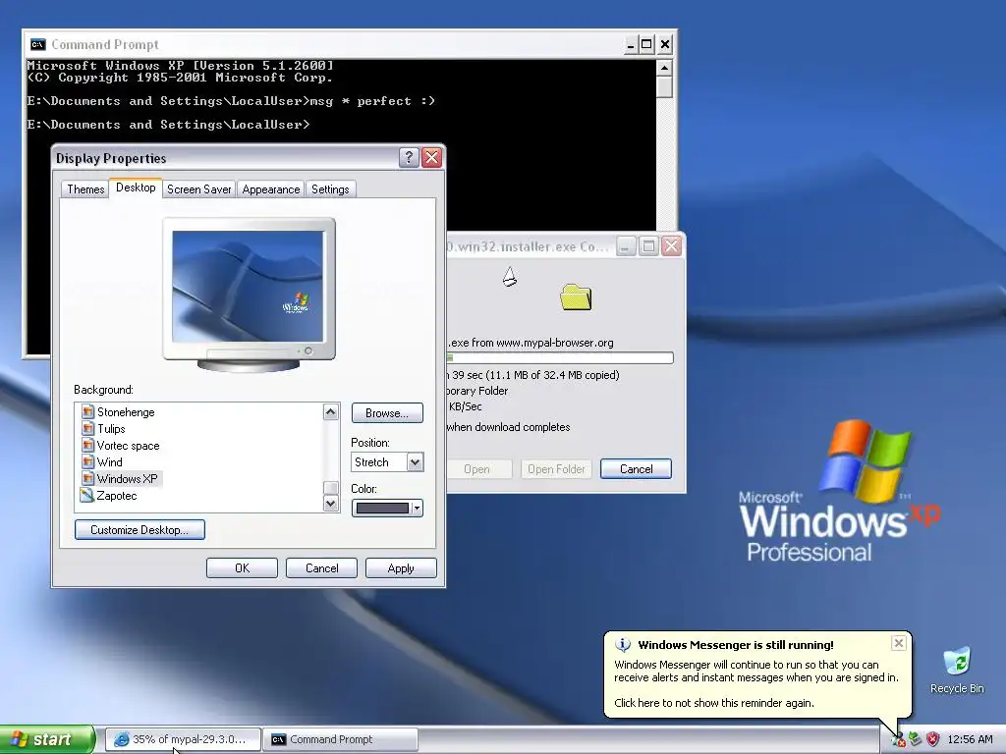The image size is (1006, 754).
Task: Click the 'msg * perfect :)' command line
Action: (x=372, y=101)
